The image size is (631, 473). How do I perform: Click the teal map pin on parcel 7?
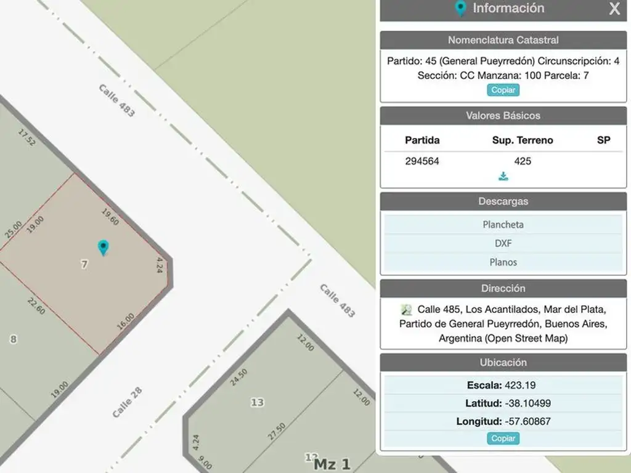(x=104, y=248)
